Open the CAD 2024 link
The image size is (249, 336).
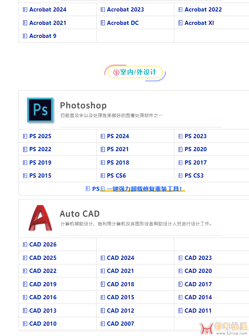coord(120,258)
